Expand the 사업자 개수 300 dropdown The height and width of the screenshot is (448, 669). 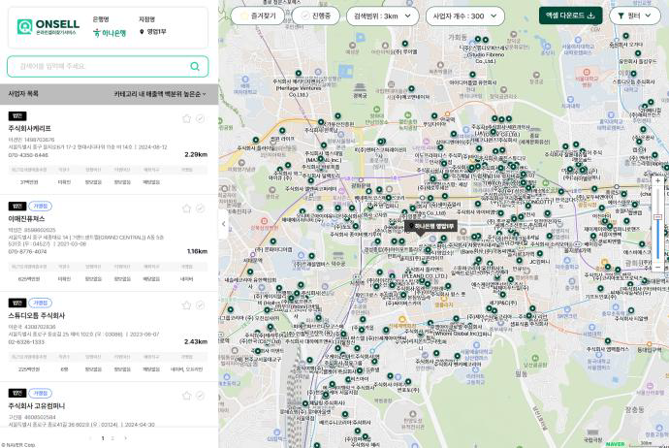coord(464,16)
